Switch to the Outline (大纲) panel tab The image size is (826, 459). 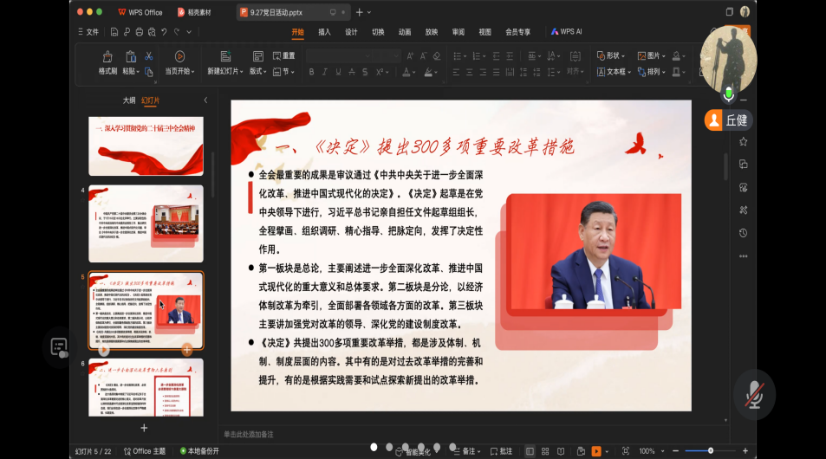(x=128, y=100)
